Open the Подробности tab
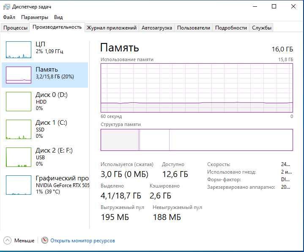This screenshot has height=252, width=304. (x=231, y=28)
